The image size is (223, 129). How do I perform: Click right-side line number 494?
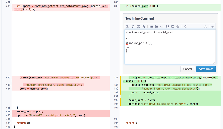(116, 108)
